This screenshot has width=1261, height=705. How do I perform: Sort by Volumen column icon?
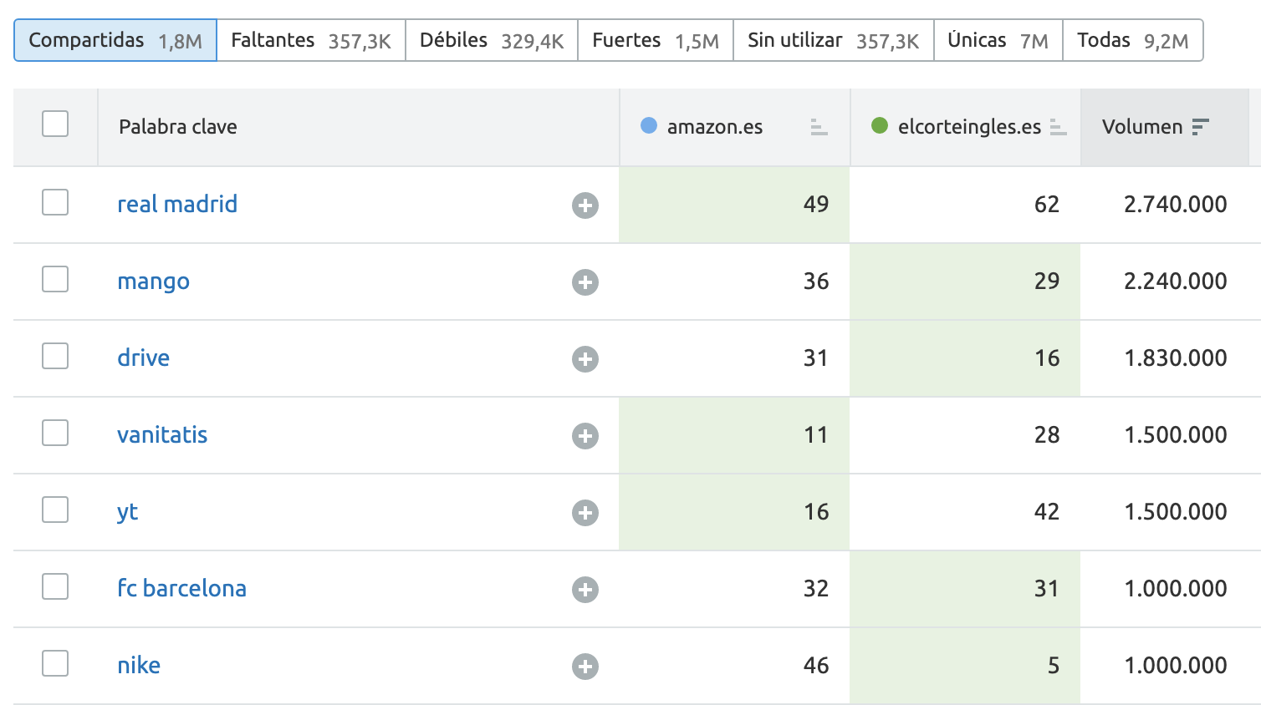(x=1201, y=127)
